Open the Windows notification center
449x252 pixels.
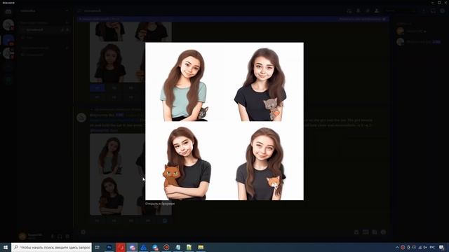441,247
